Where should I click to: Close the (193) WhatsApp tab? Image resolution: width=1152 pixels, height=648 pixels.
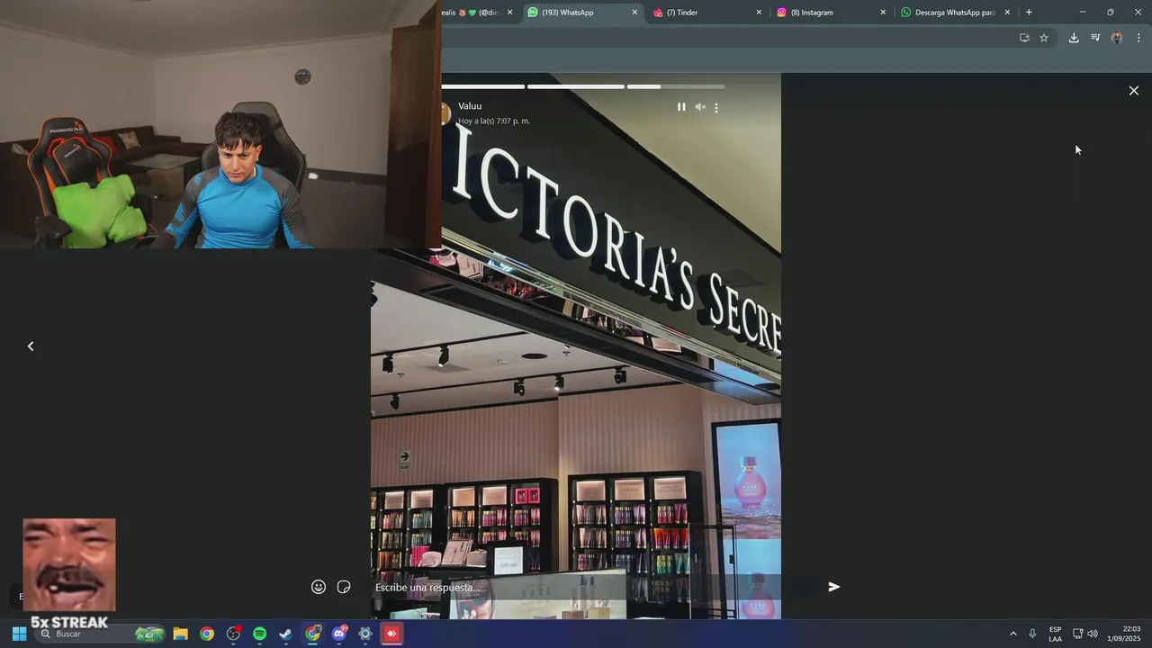point(634,13)
